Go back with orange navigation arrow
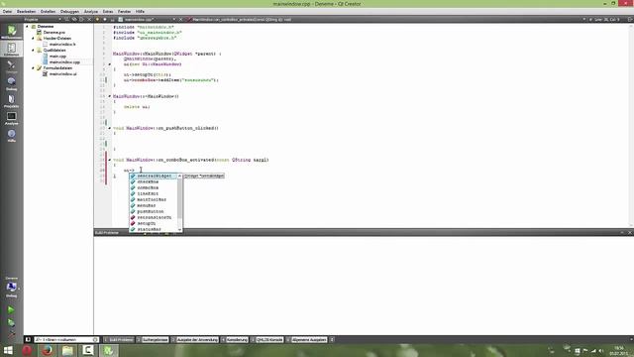Screen dimensions: 634x357 pyautogui.click(x=97, y=20)
